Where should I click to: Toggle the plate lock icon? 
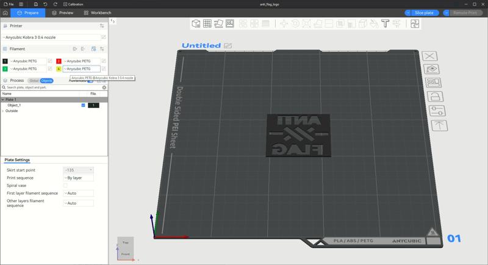(435, 96)
